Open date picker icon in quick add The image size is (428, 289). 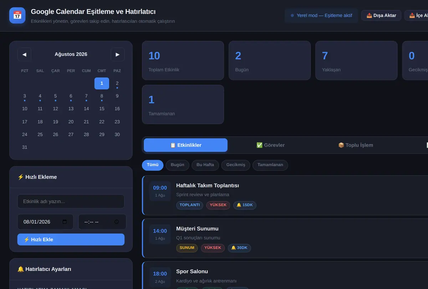point(65,222)
